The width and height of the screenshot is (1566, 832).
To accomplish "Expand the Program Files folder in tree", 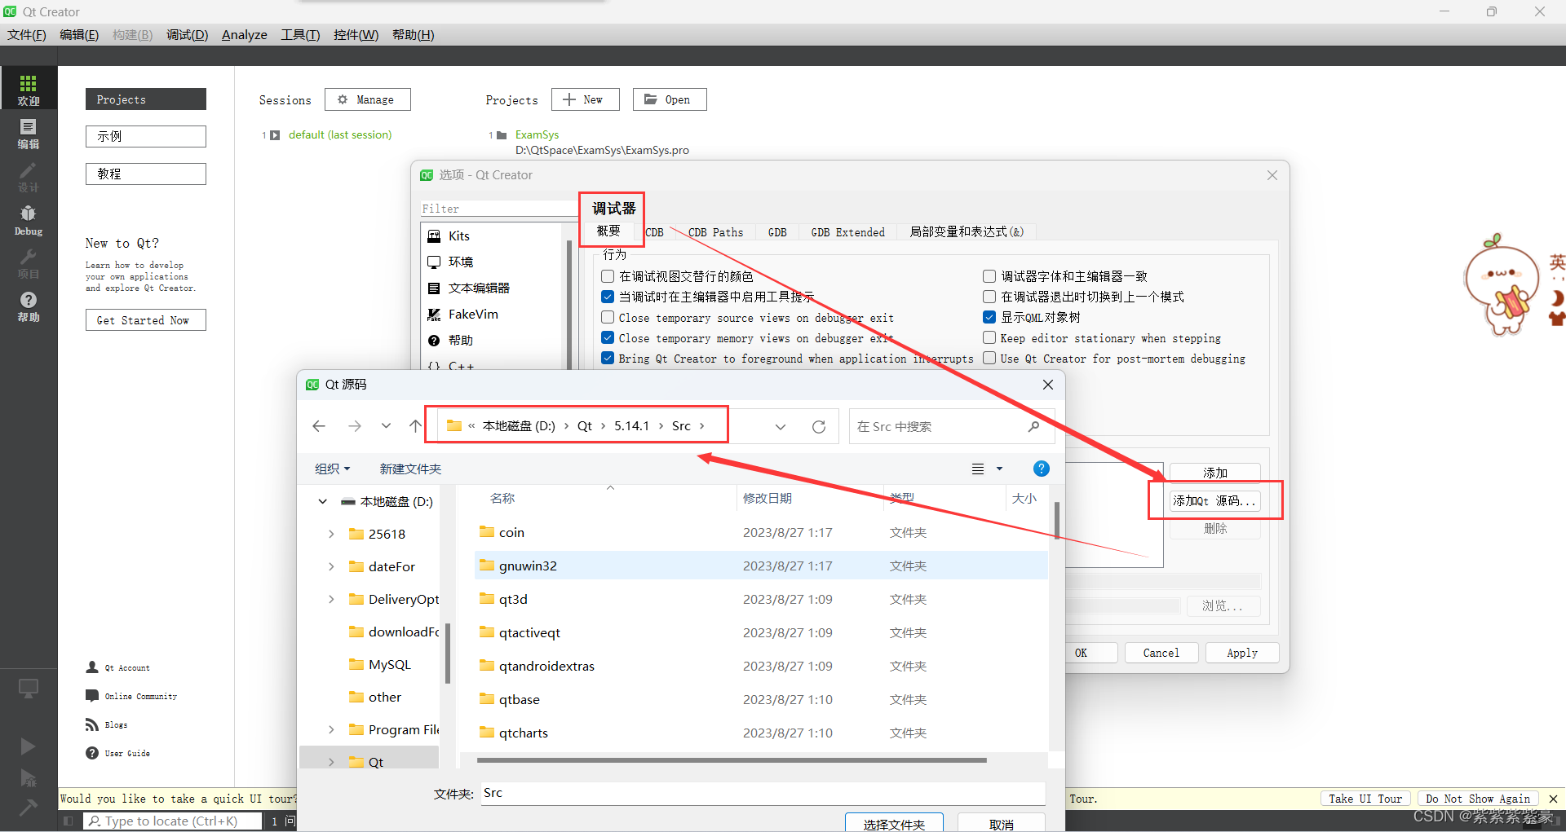I will tap(331, 729).
